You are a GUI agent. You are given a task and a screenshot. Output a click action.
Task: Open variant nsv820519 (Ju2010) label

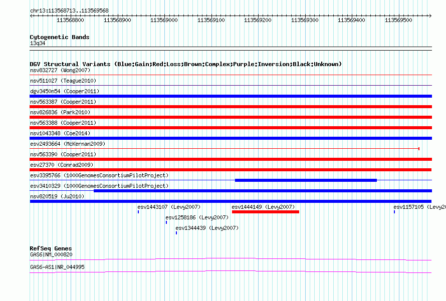click(x=57, y=196)
